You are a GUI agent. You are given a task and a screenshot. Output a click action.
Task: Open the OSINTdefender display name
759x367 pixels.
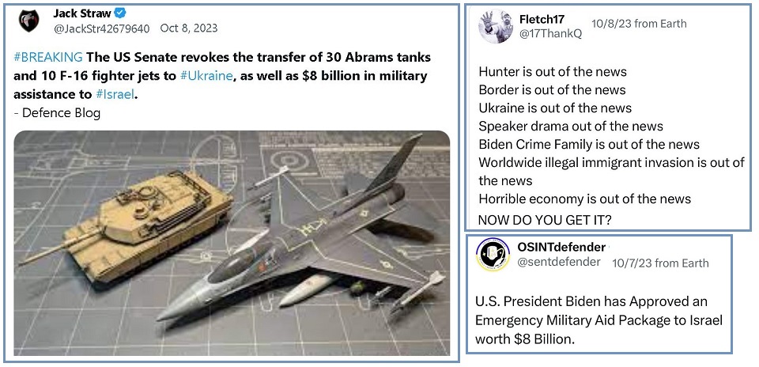562,248
